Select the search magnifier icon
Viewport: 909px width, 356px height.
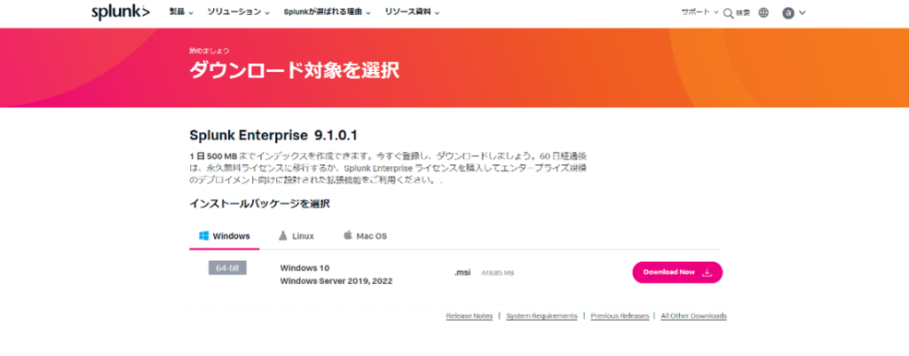coord(729,12)
